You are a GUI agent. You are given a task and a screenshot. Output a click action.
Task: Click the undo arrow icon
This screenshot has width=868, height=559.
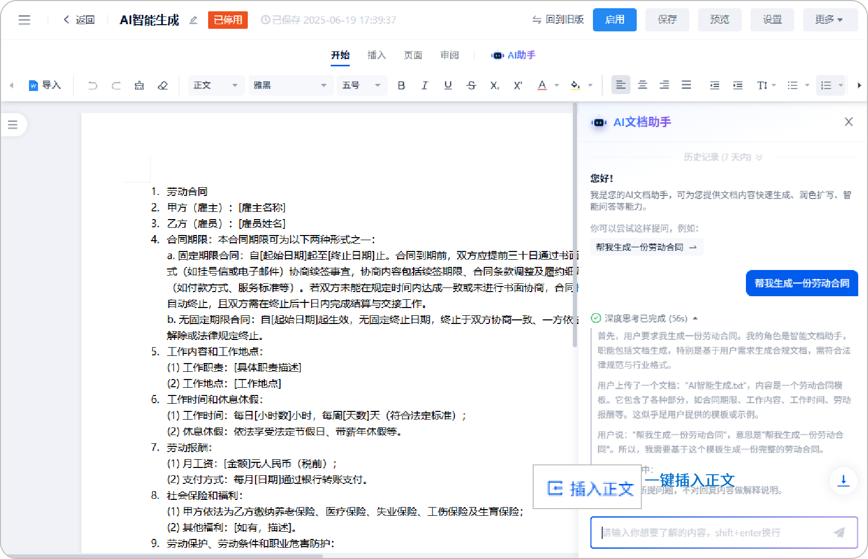pos(93,85)
